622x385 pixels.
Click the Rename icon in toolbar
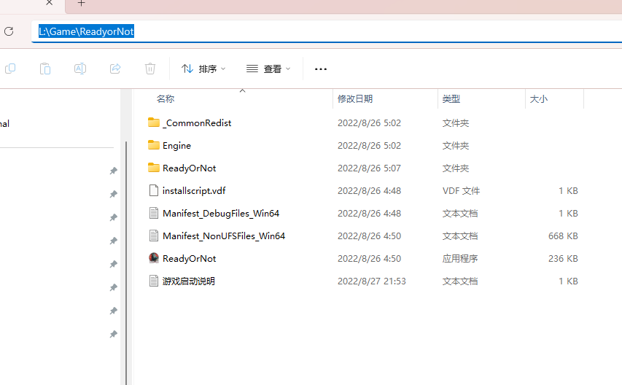pos(80,69)
